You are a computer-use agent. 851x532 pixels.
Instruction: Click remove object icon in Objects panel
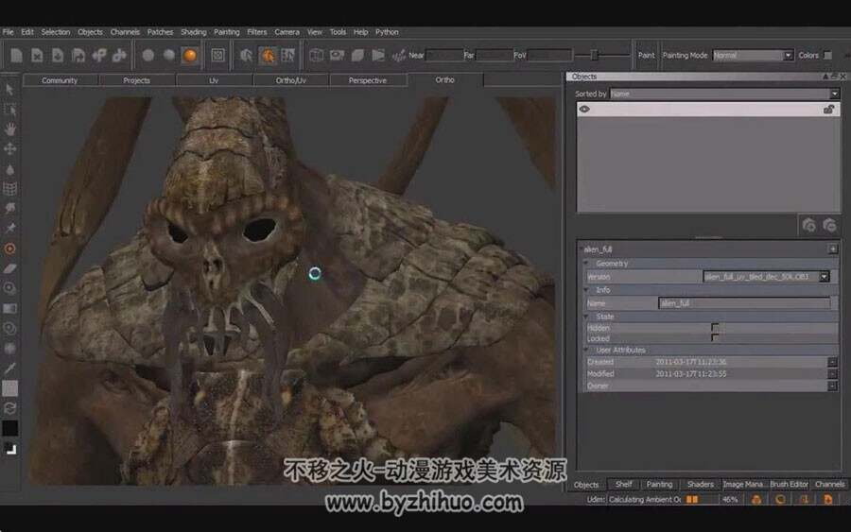point(829,225)
